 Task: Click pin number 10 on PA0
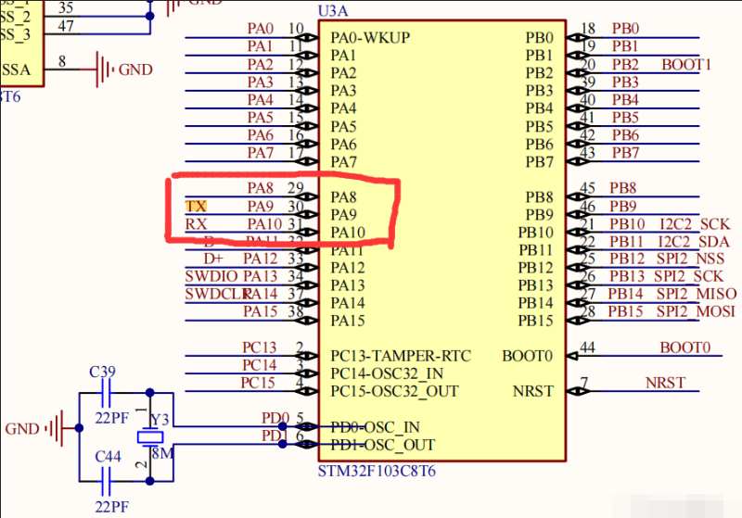point(296,29)
